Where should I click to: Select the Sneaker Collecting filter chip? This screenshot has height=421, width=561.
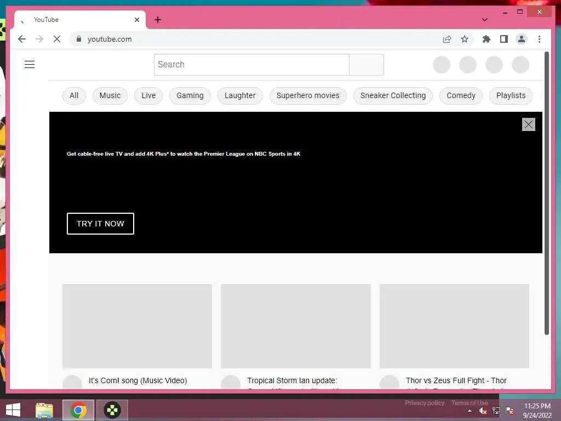pyautogui.click(x=393, y=95)
